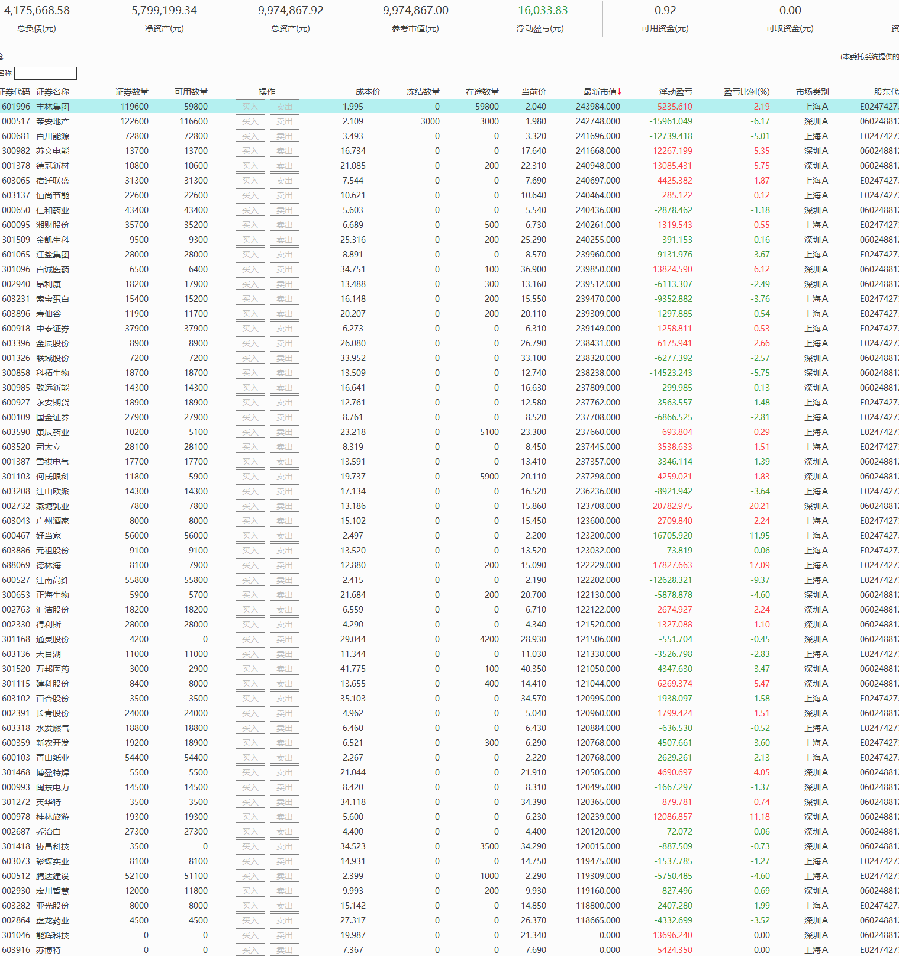Click 卖出 button for 丰林集团

point(285,107)
